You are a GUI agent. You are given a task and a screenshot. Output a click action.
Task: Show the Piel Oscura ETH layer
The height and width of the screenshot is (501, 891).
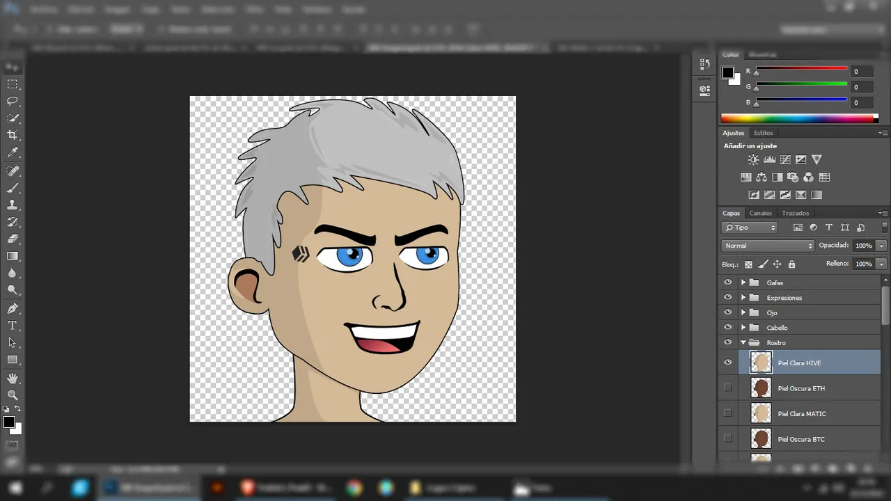(728, 388)
